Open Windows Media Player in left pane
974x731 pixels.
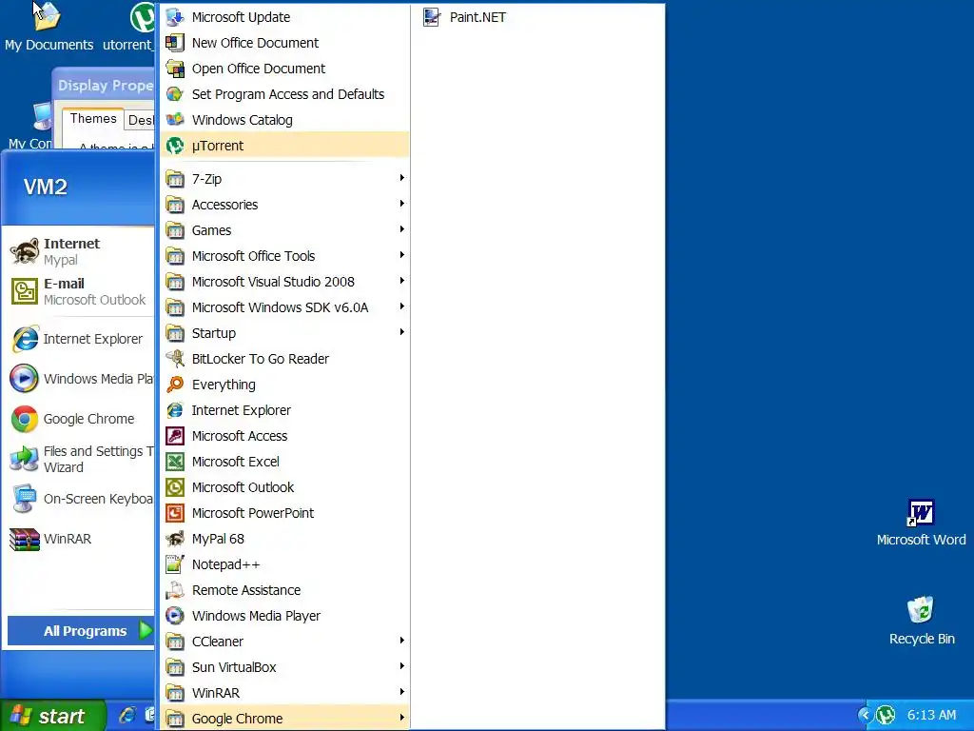pos(80,379)
